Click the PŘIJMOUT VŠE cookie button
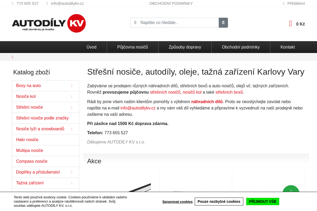The width and height of the screenshot is (317, 211). [263, 201]
